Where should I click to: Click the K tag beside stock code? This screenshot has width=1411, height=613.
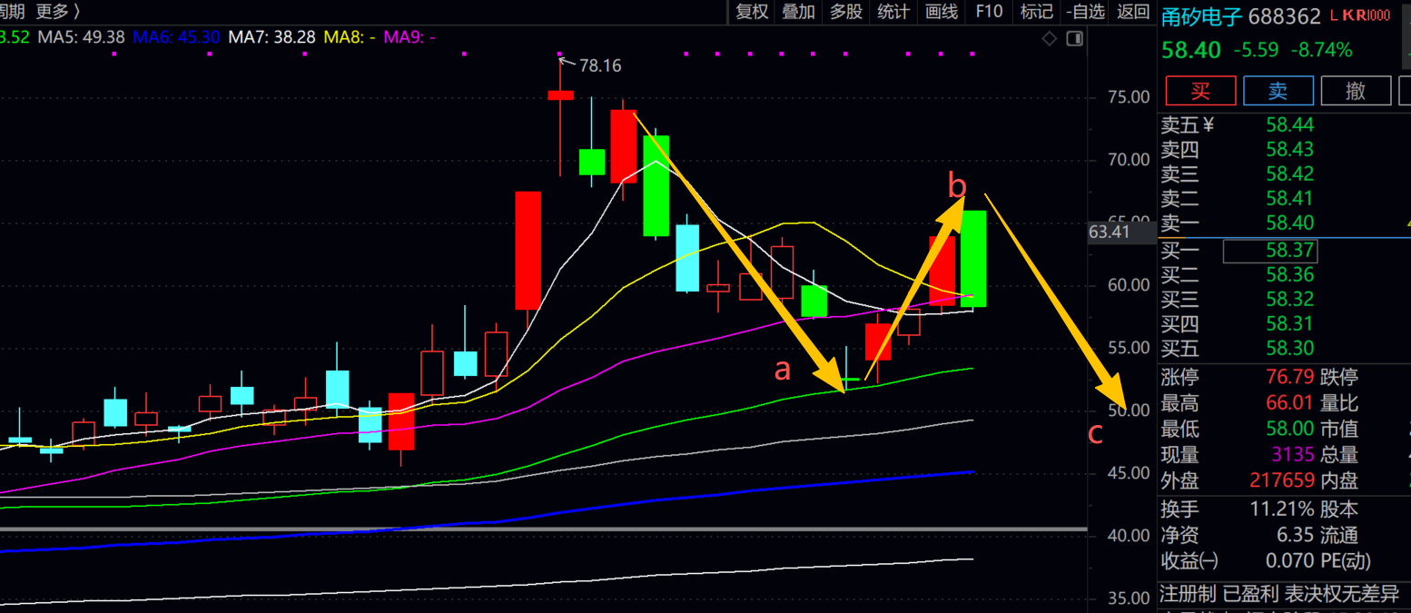(1347, 15)
